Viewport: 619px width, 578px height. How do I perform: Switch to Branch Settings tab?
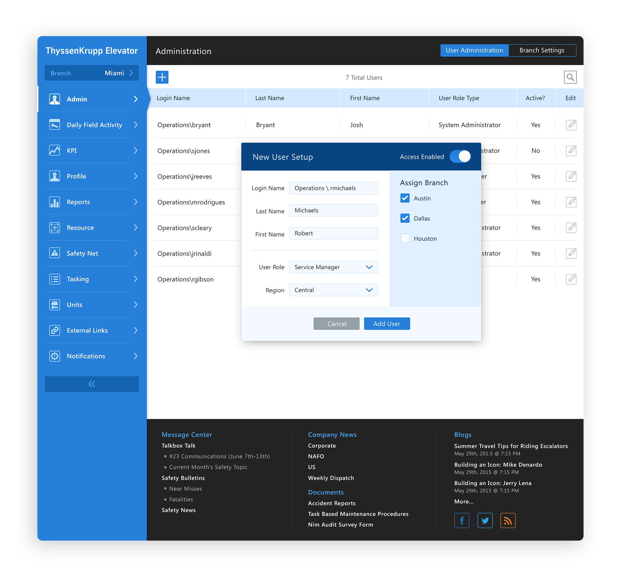click(x=542, y=50)
